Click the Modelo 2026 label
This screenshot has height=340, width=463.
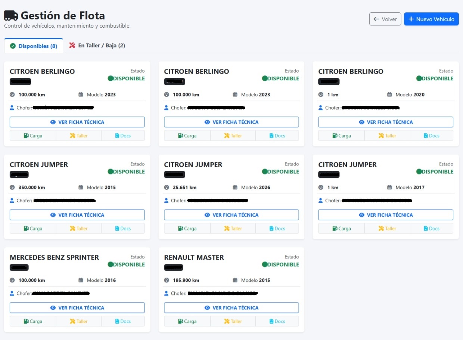tap(256, 188)
